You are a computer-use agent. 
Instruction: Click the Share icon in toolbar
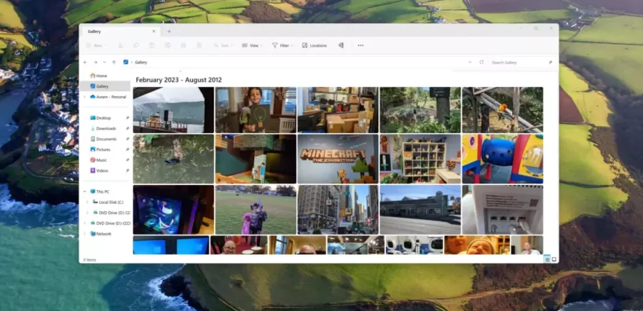click(x=183, y=45)
